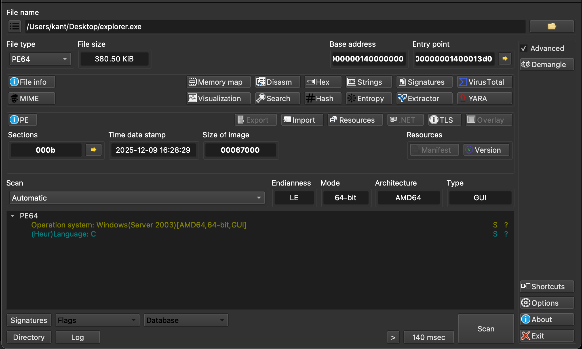The height and width of the screenshot is (349, 582).
Task: Open the Visualization tool
Action: [218, 98]
